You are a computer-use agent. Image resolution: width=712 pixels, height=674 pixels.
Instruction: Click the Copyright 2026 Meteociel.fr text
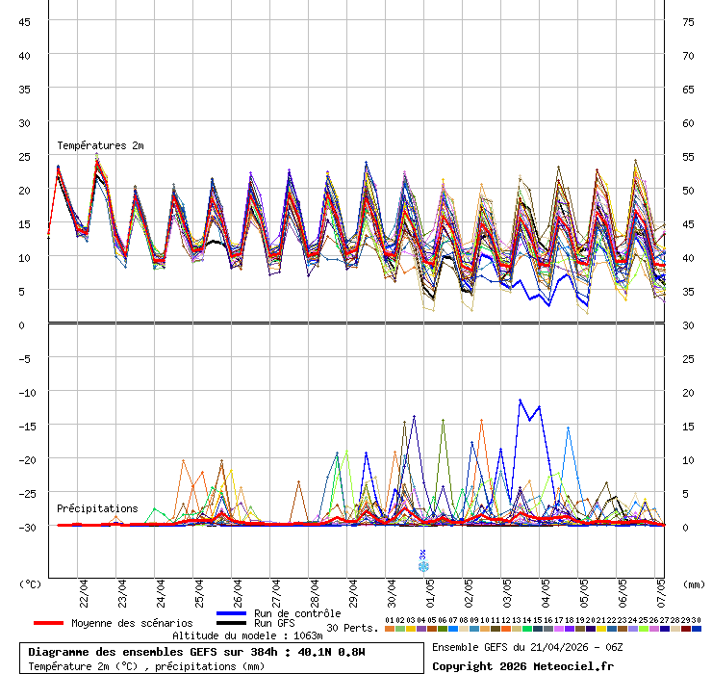[x=522, y=666]
